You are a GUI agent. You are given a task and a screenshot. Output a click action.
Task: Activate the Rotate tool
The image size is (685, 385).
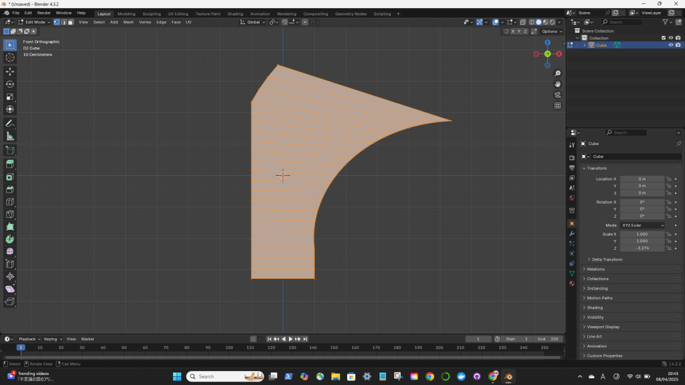point(10,84)
